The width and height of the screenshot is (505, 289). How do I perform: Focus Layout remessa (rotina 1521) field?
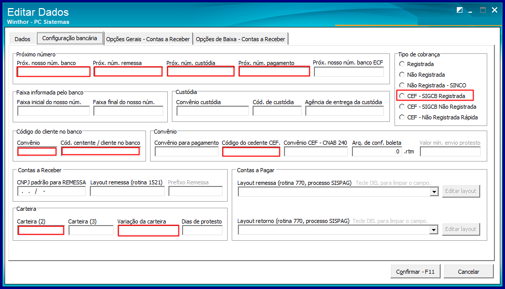coord(127,191)
